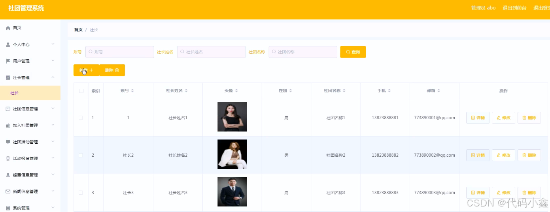550x212 pixels.
Task: Click 删除 button for 社长姓名3
Action: pyautogui.click(x=529, y=193)
